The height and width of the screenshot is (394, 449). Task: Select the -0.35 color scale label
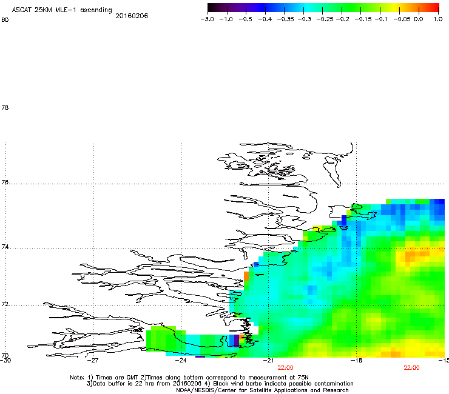pyautogui.click(x=285, y=19)
